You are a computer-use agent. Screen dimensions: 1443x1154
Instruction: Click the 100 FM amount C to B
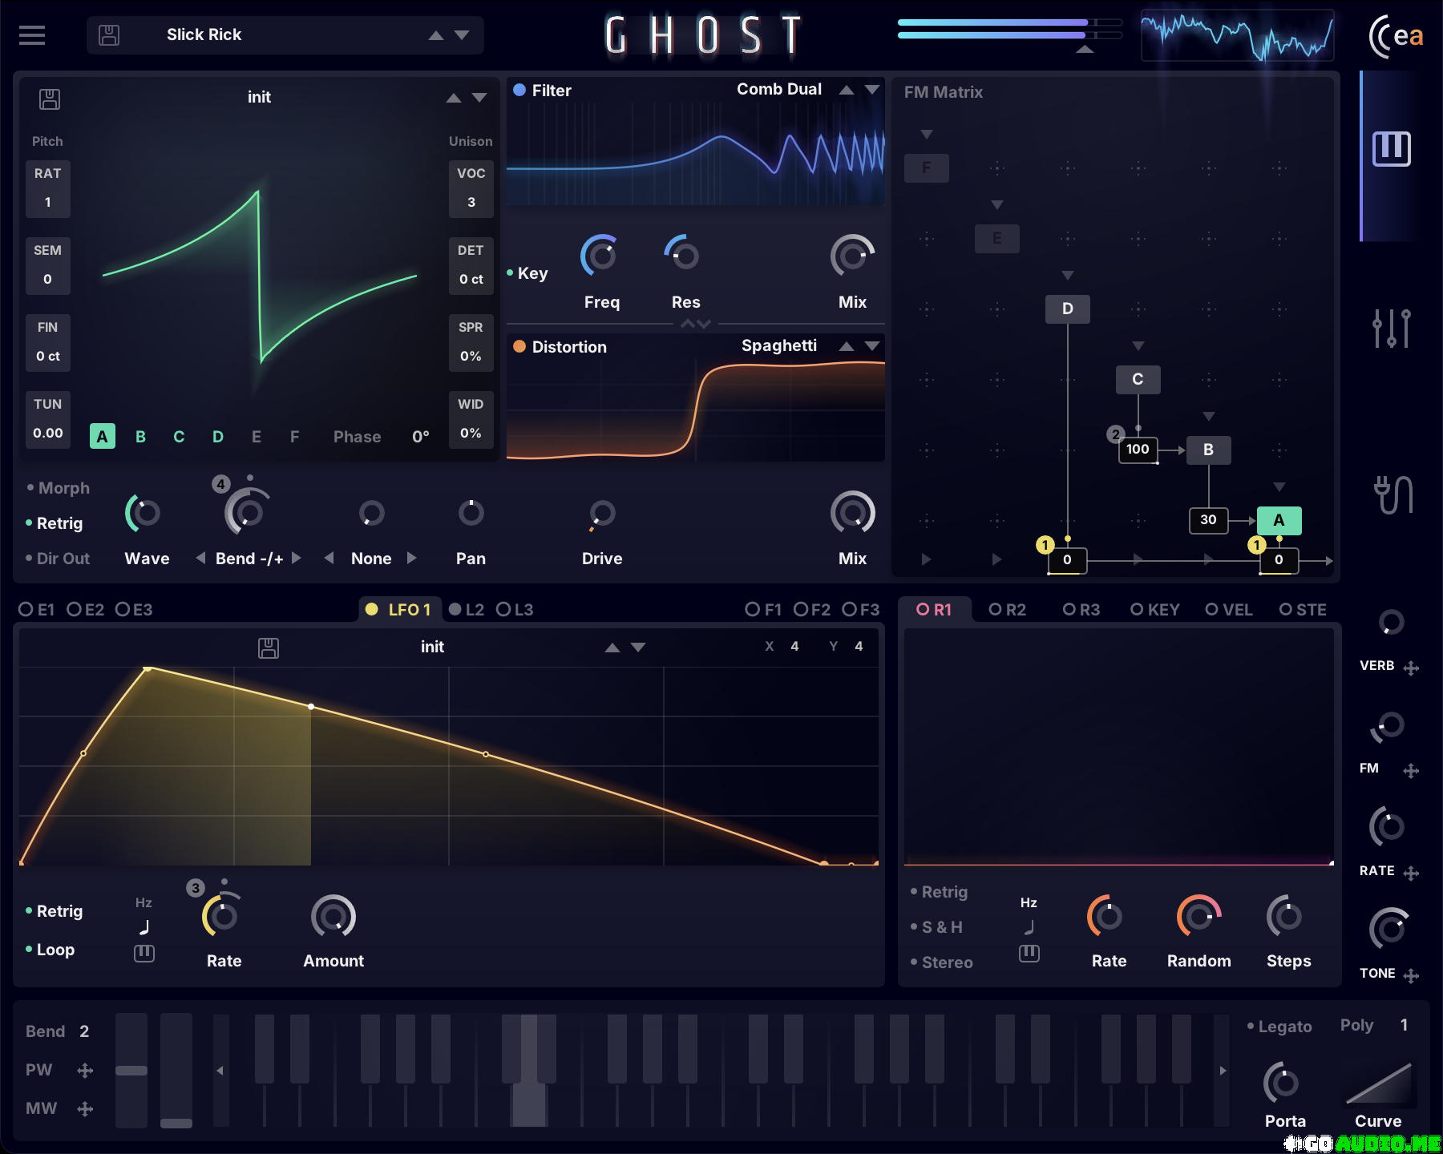(1138, 450)
